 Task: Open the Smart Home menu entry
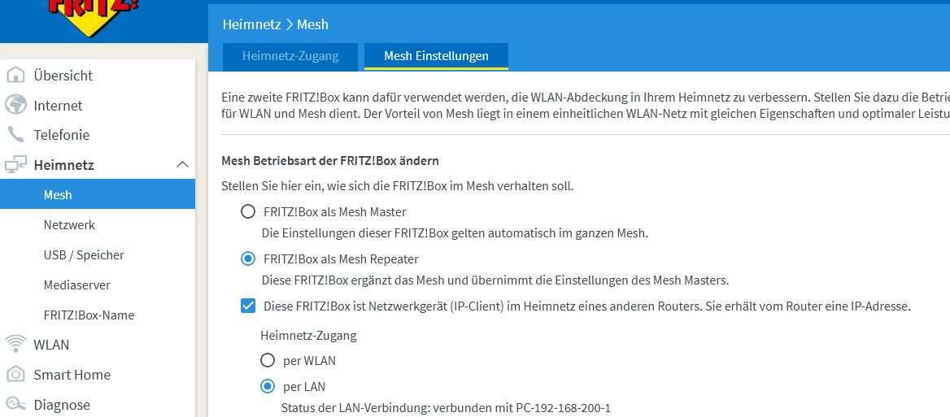pyautogui.click(x=72, y=375)
